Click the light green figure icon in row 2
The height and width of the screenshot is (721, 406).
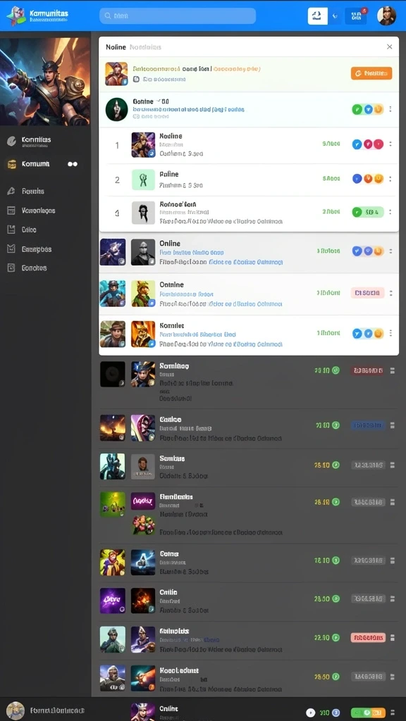click(x=143, y=180)
